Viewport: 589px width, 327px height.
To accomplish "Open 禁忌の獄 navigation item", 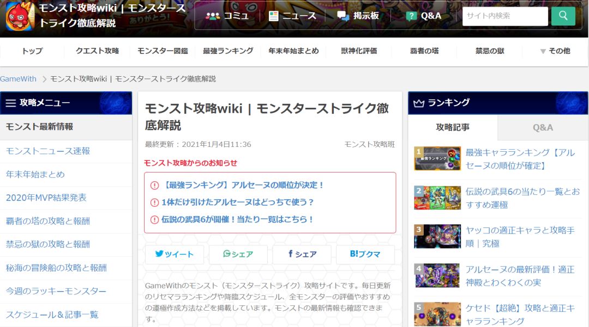I will (489, 51).
